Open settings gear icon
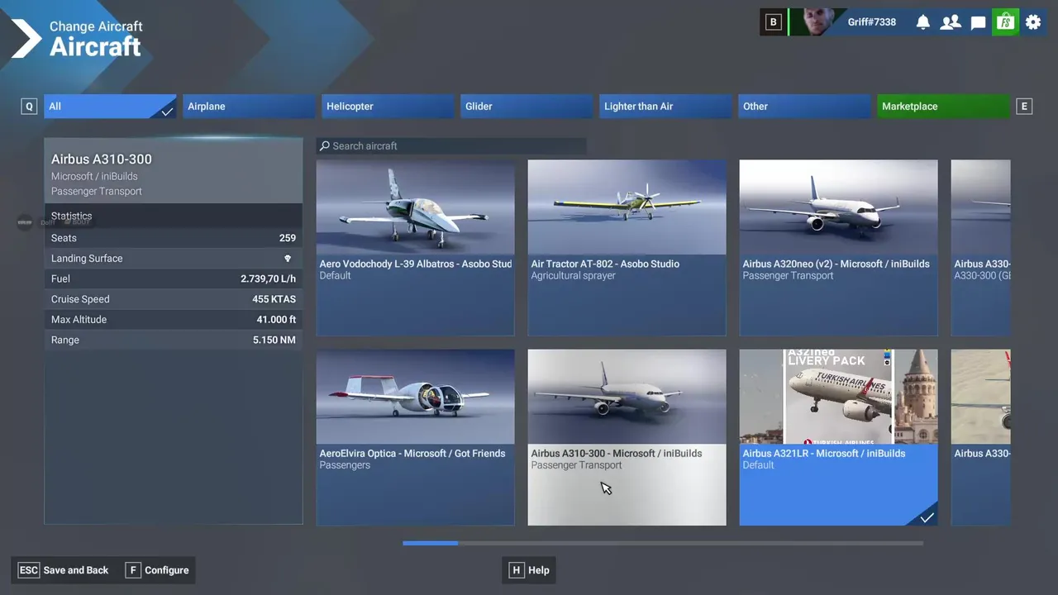Image resolution: width=1058 pixels, height=595 pixels. pyautogui.click(x=1033, y=22)
